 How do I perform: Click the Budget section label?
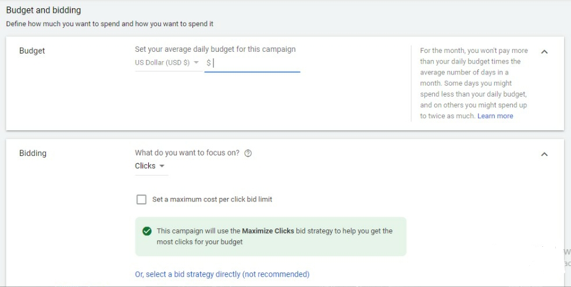pos(32,51)
